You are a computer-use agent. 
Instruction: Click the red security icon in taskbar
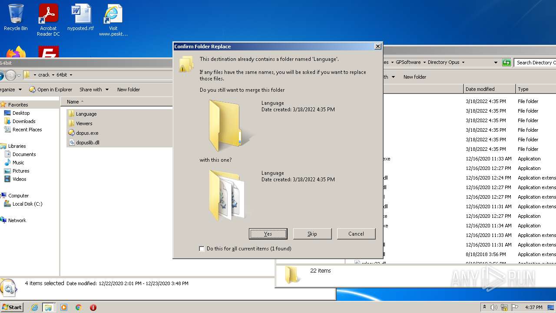pos(93,307)
